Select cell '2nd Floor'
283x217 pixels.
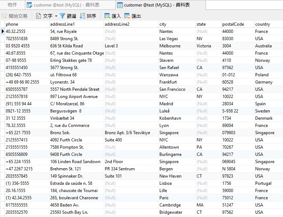[131, 162]
